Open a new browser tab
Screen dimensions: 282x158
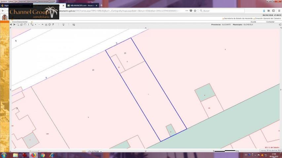click(x=101, y=6)
